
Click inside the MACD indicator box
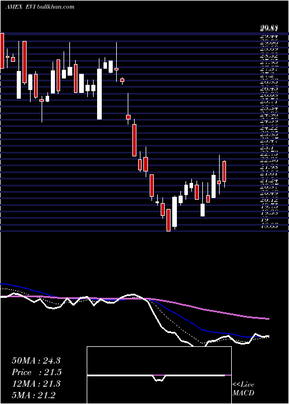click(x=159, y=375)
